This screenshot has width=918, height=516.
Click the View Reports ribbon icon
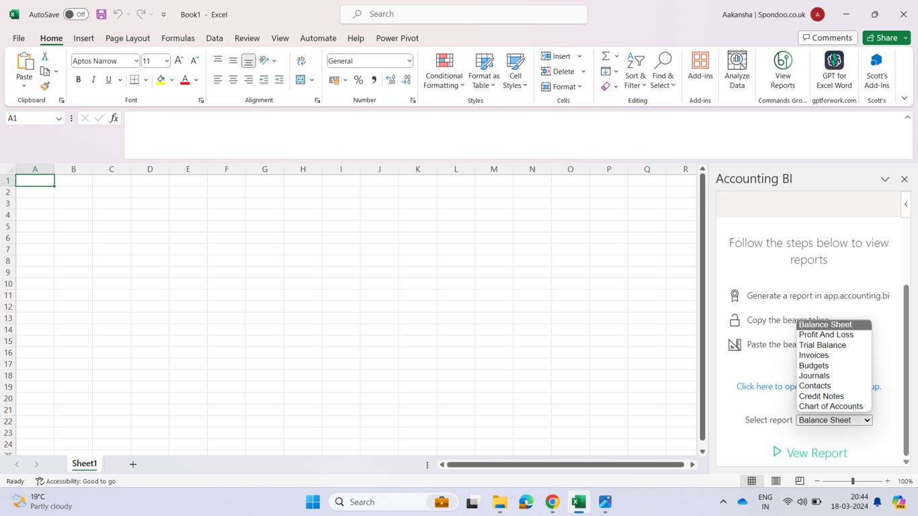783,71
